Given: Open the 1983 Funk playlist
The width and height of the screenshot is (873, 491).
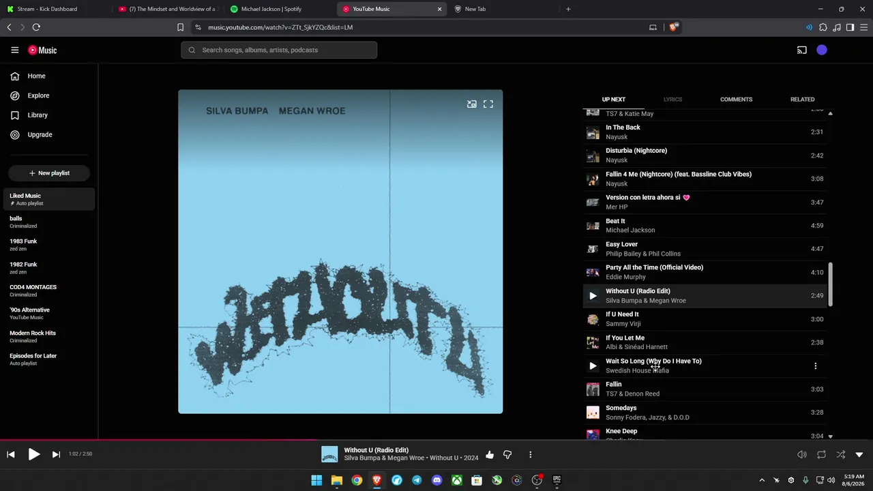Looking at the screenshot, I should 49,245.
